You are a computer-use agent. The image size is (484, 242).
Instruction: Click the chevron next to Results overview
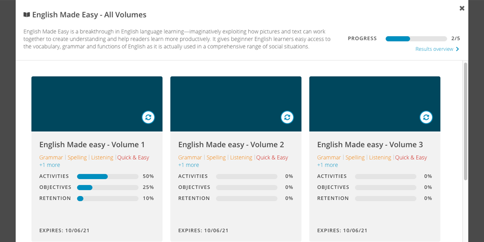[457, 49]
